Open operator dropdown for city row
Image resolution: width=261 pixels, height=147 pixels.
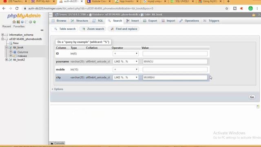(126, 78)
